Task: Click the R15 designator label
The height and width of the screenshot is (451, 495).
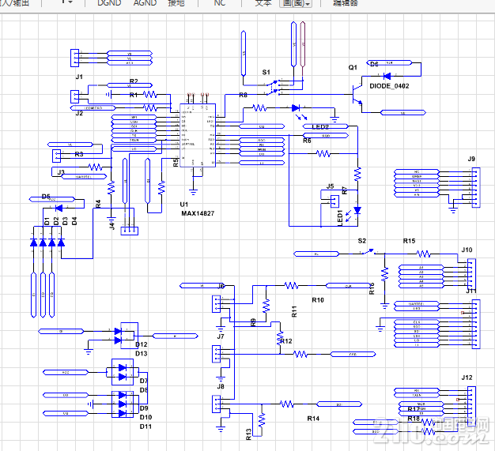Action: (x=409, y=241)
